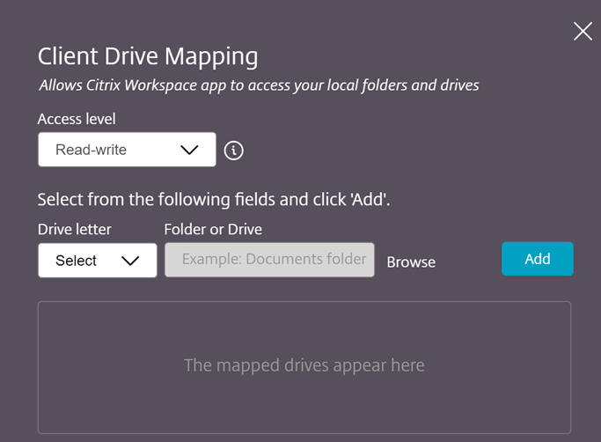Image resolution: width=601 pixels, height=442 pixels.
Task: Click the 'Access level' label
Action: [x=77, y=119]
